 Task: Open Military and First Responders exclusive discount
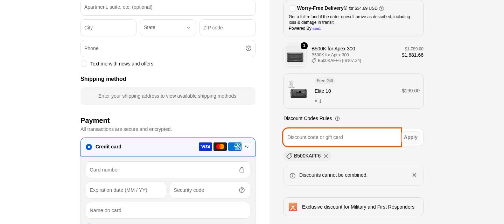(353, 207)
